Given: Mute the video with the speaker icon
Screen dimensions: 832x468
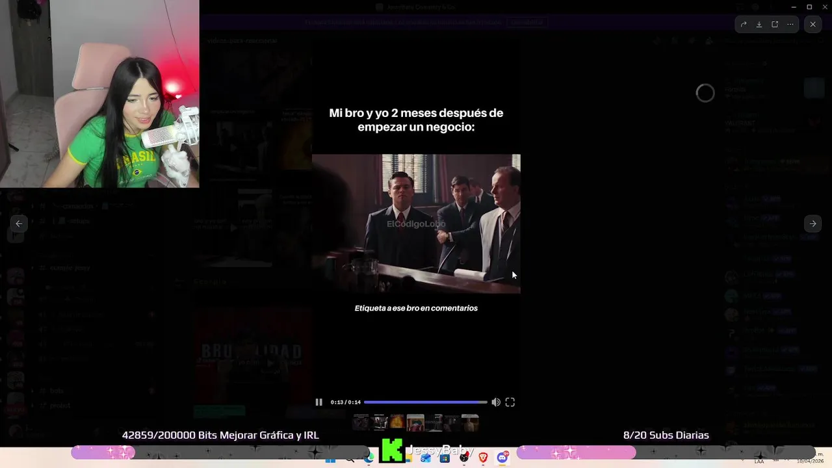Looking at the screenshot, I should [496, 402].
